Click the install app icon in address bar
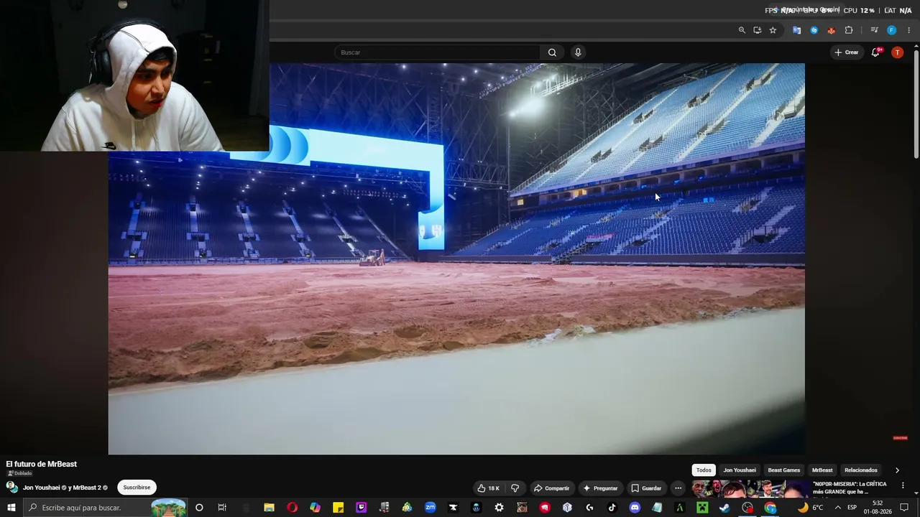The width and height of the screenshot is (920, 517). tap(758, 30)
